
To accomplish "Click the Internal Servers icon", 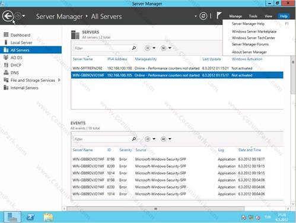I will (x=6, y=88).
